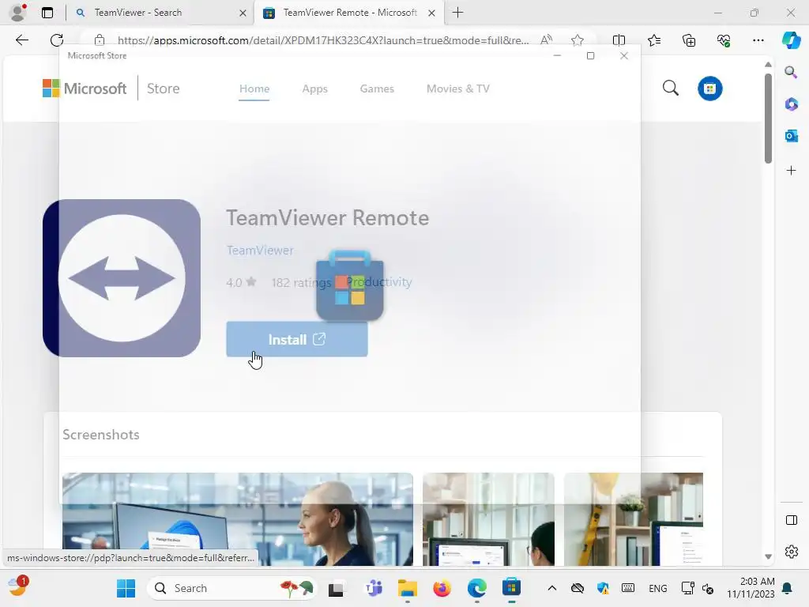Add this page to favorites star icon

point(578,40)
